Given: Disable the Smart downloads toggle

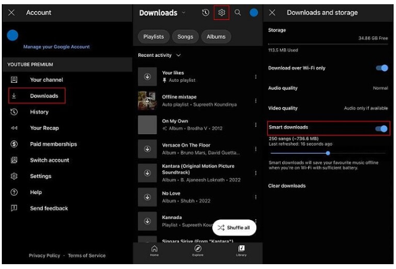Looking at the screenshot, I should click(x=381, y=128).
